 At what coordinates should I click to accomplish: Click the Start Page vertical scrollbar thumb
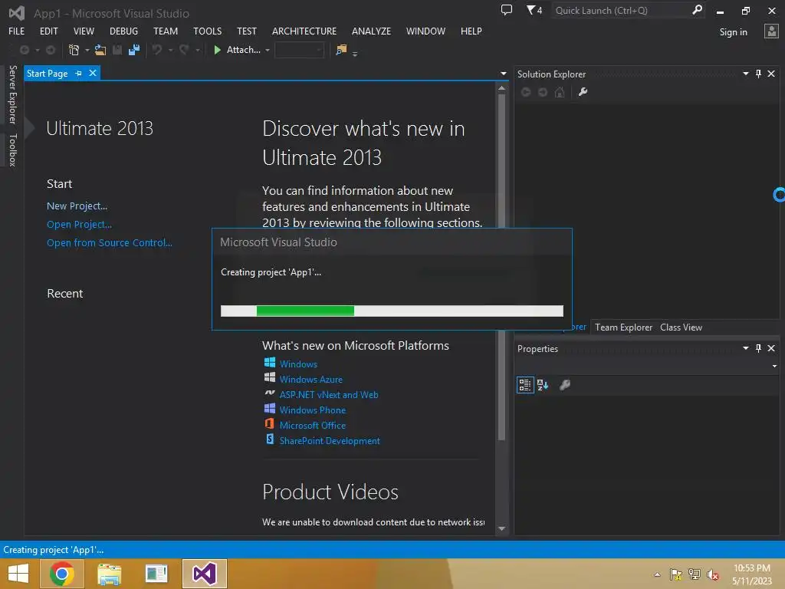[x=501, y=267]
